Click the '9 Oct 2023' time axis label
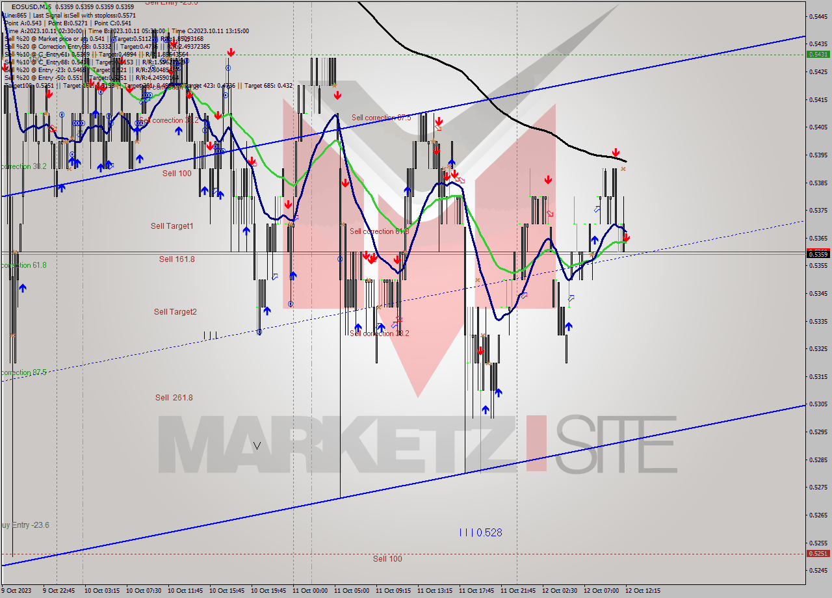832x598 pixels. [16, 591]
